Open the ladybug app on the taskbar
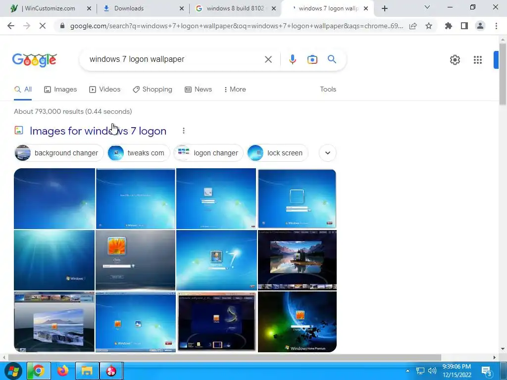Screen dimensions: 507x380 tap(111, 371)
